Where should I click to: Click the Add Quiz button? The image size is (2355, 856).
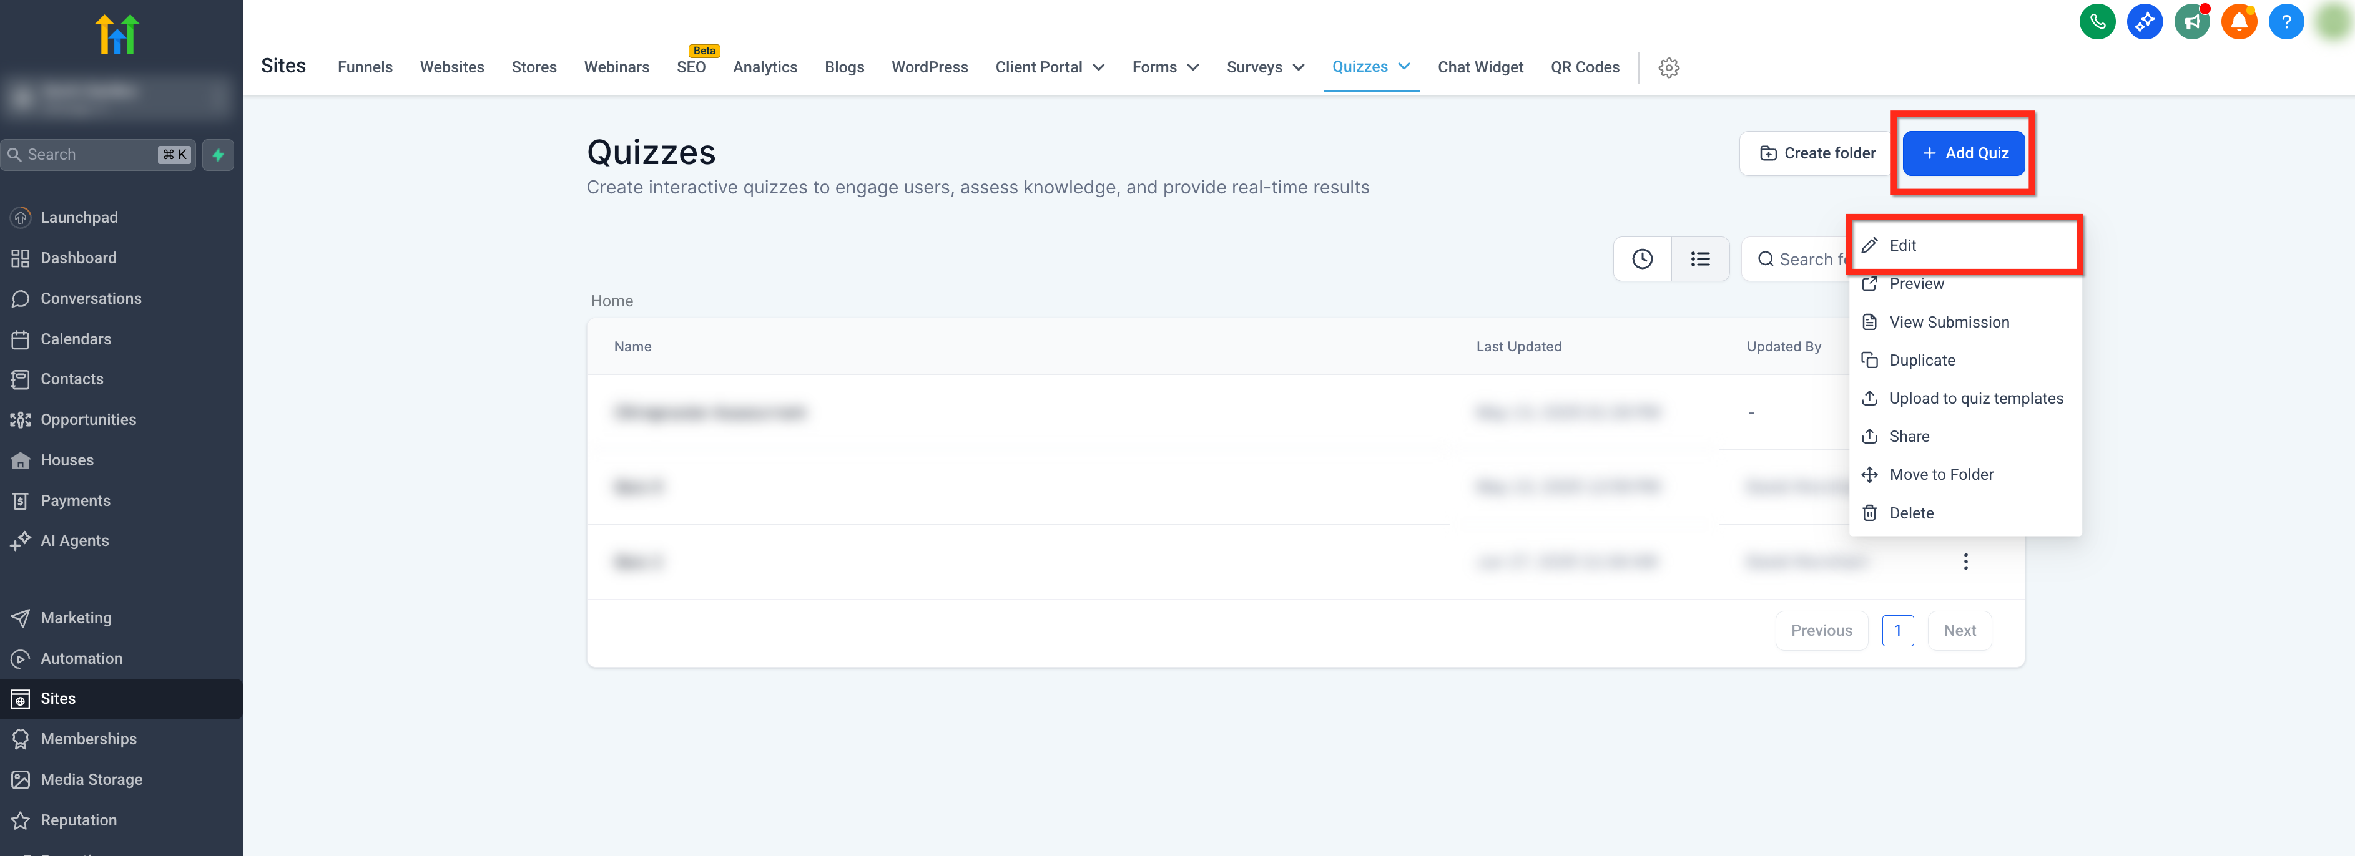pos(1963,153)
